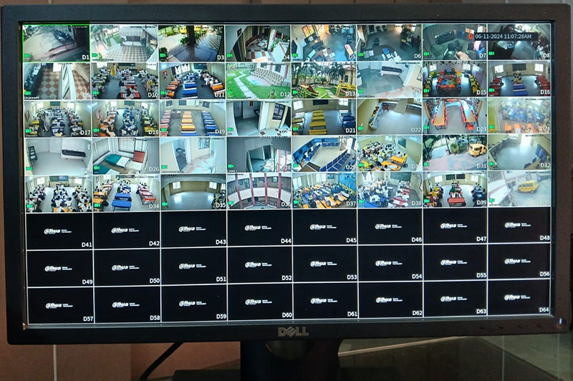Viewport: 573px width, 381px height.
Task: Click the recording status icon on D17
Action: click(x=27, y=130)
